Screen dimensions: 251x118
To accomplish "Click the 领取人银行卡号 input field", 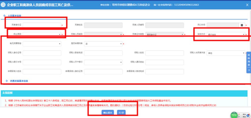I will [42, 62].
